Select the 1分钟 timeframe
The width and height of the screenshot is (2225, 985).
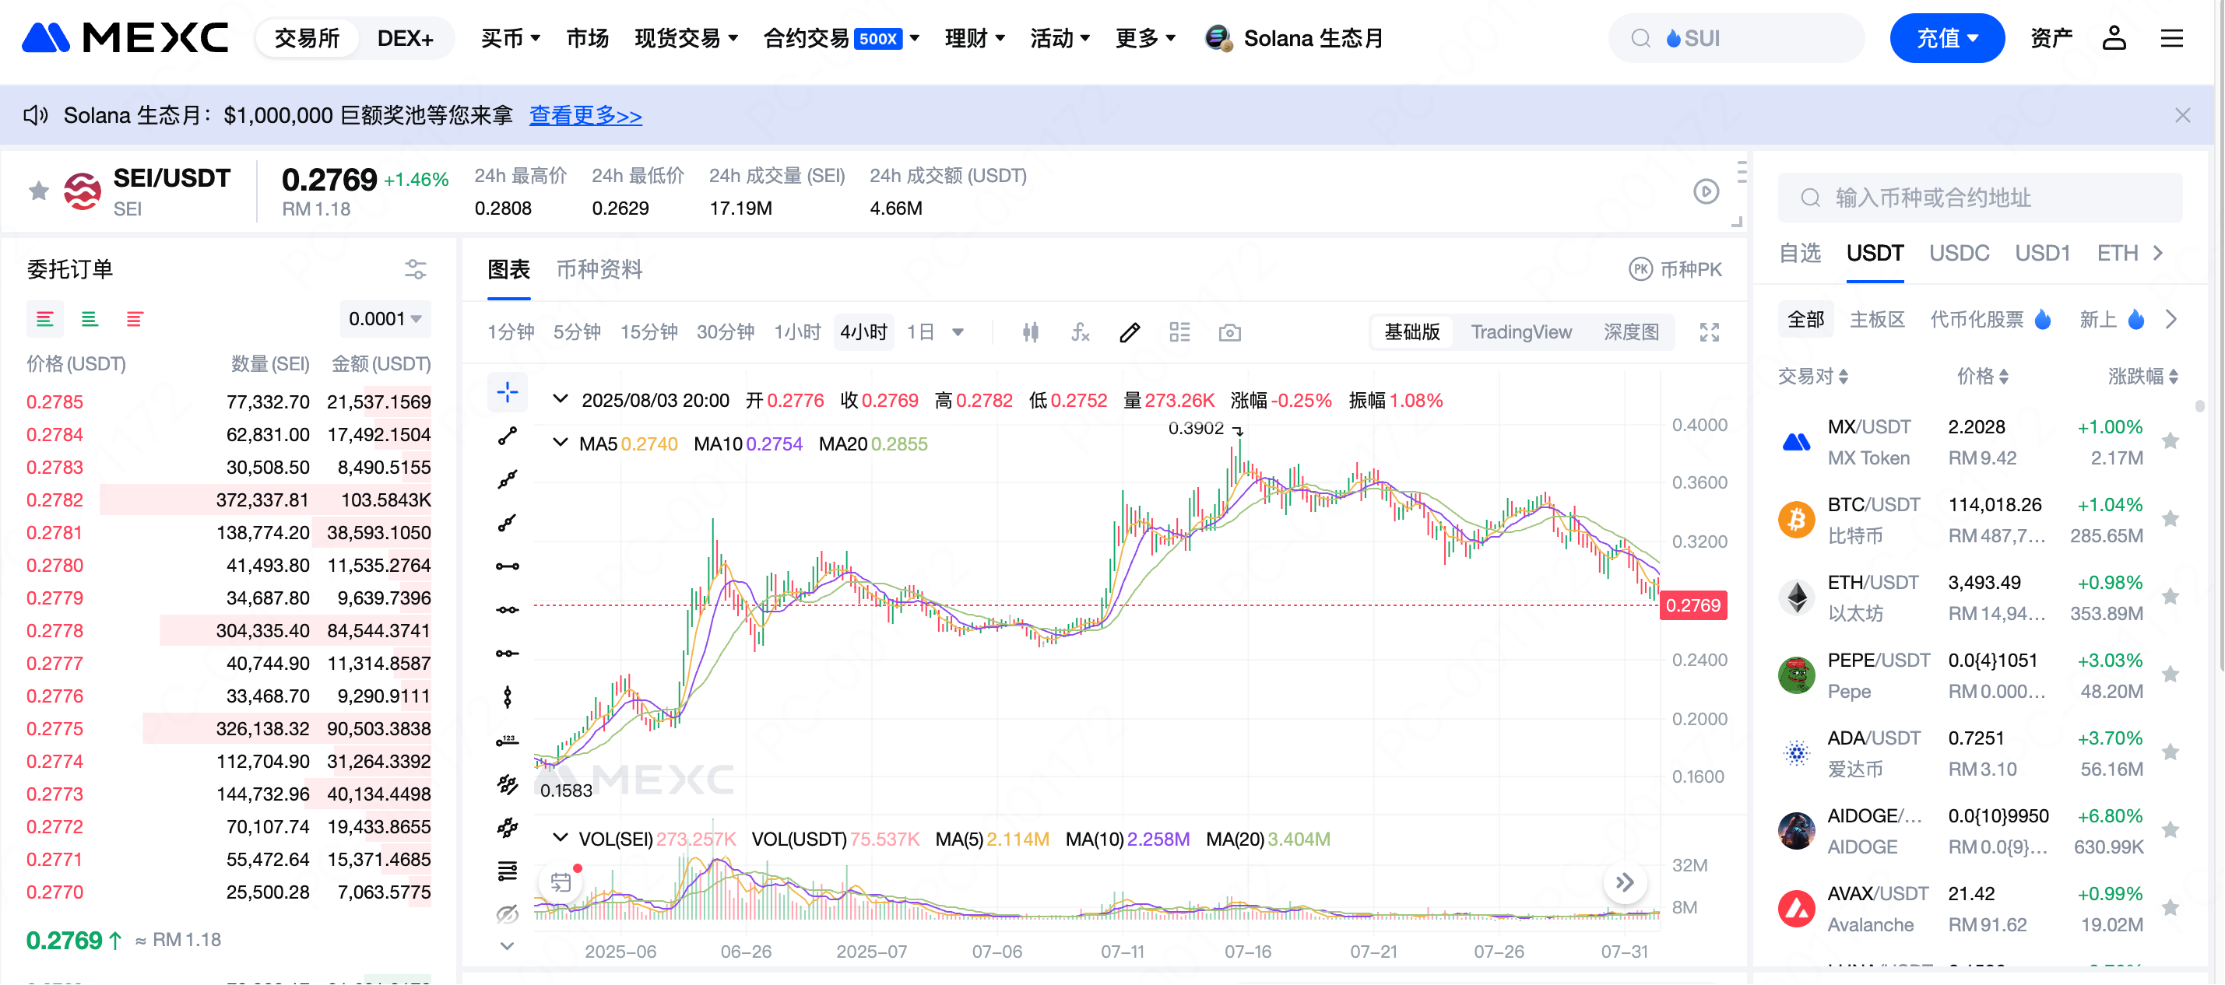(511, 332)
